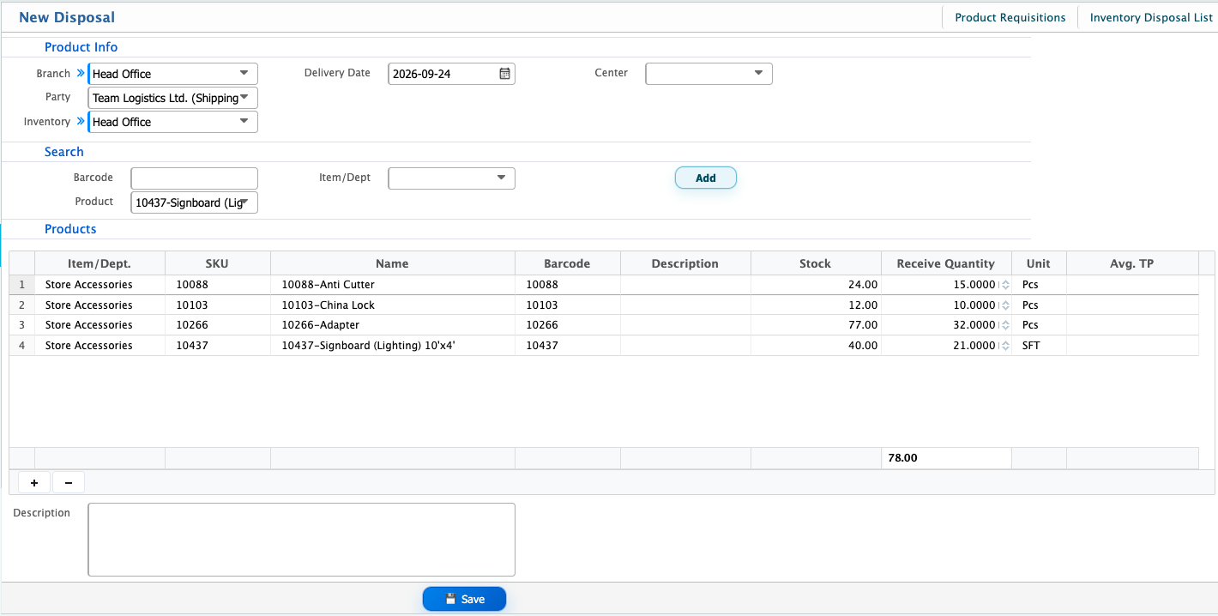
Task: Select row number 3 in the table
Action: (22, 325)
